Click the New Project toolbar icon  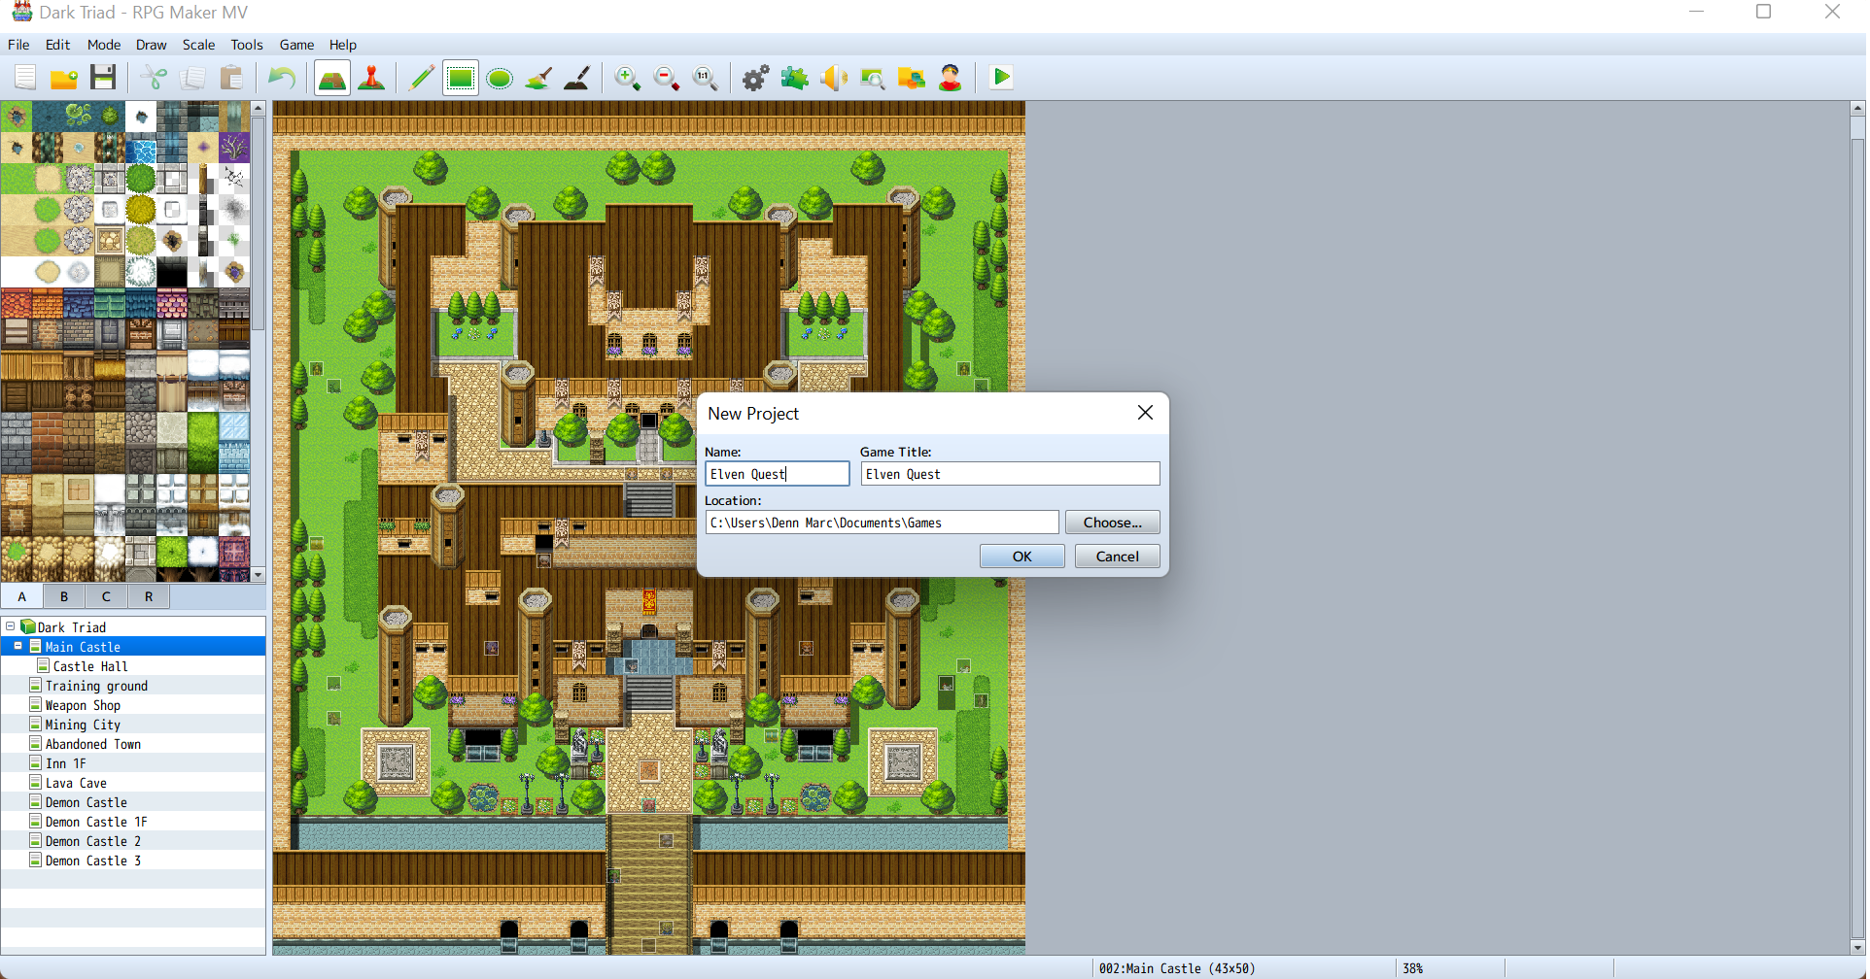pyautogui.click(x=25, y=78)
